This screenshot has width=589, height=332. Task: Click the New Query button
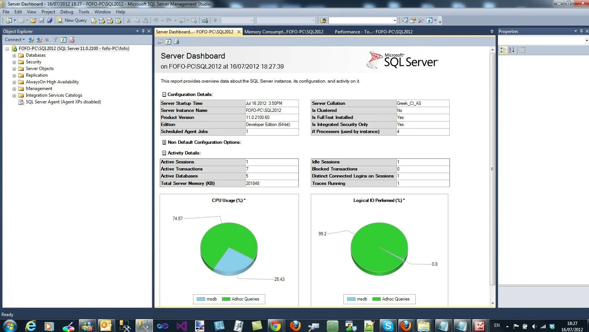(72, 20)
